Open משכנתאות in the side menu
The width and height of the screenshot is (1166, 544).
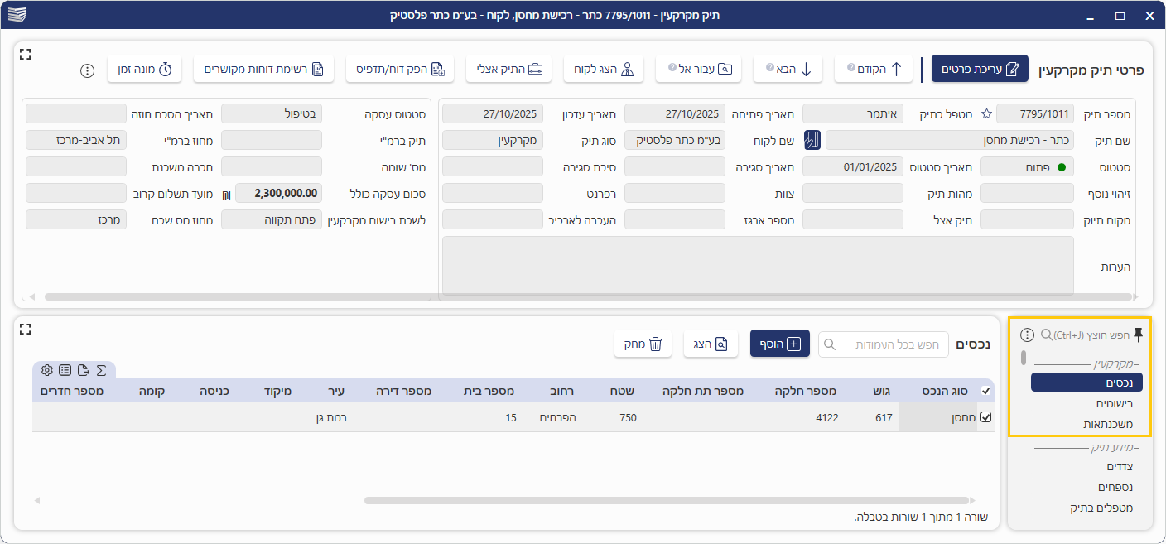pos(1108,424)
